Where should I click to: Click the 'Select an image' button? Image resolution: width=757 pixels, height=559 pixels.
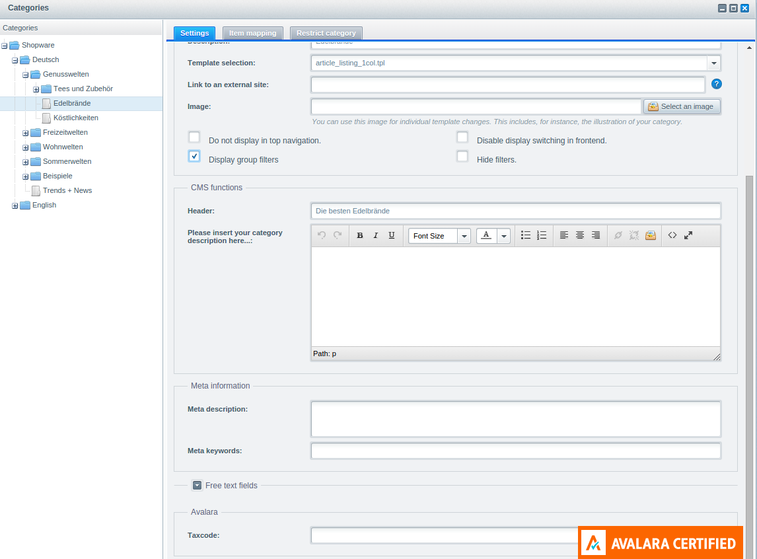click(682, 106)
